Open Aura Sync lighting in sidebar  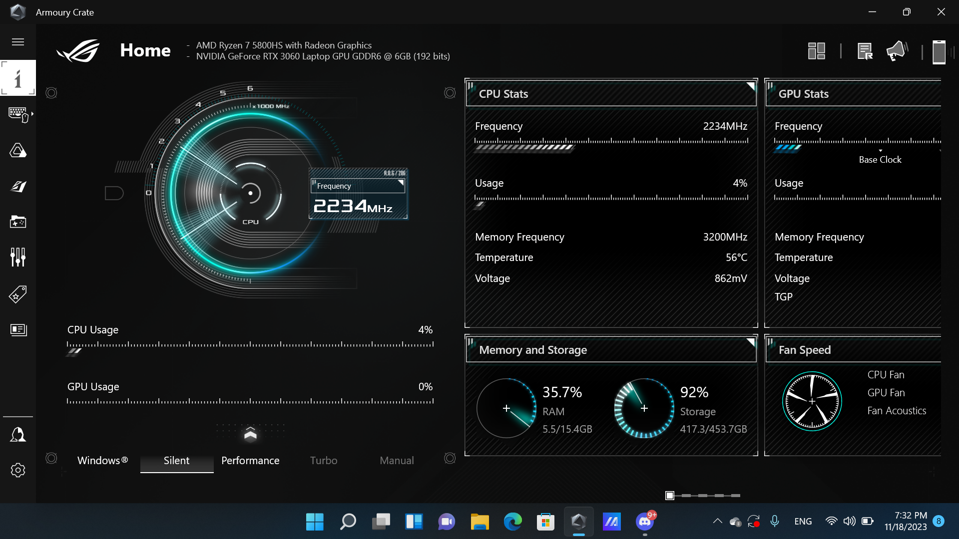click(18, 150)
